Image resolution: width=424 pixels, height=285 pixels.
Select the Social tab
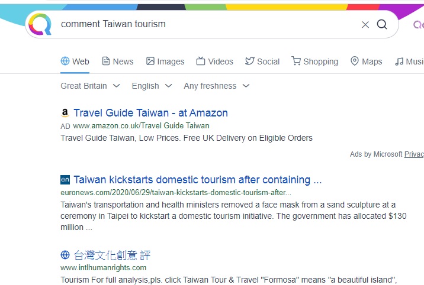(262, 61)
